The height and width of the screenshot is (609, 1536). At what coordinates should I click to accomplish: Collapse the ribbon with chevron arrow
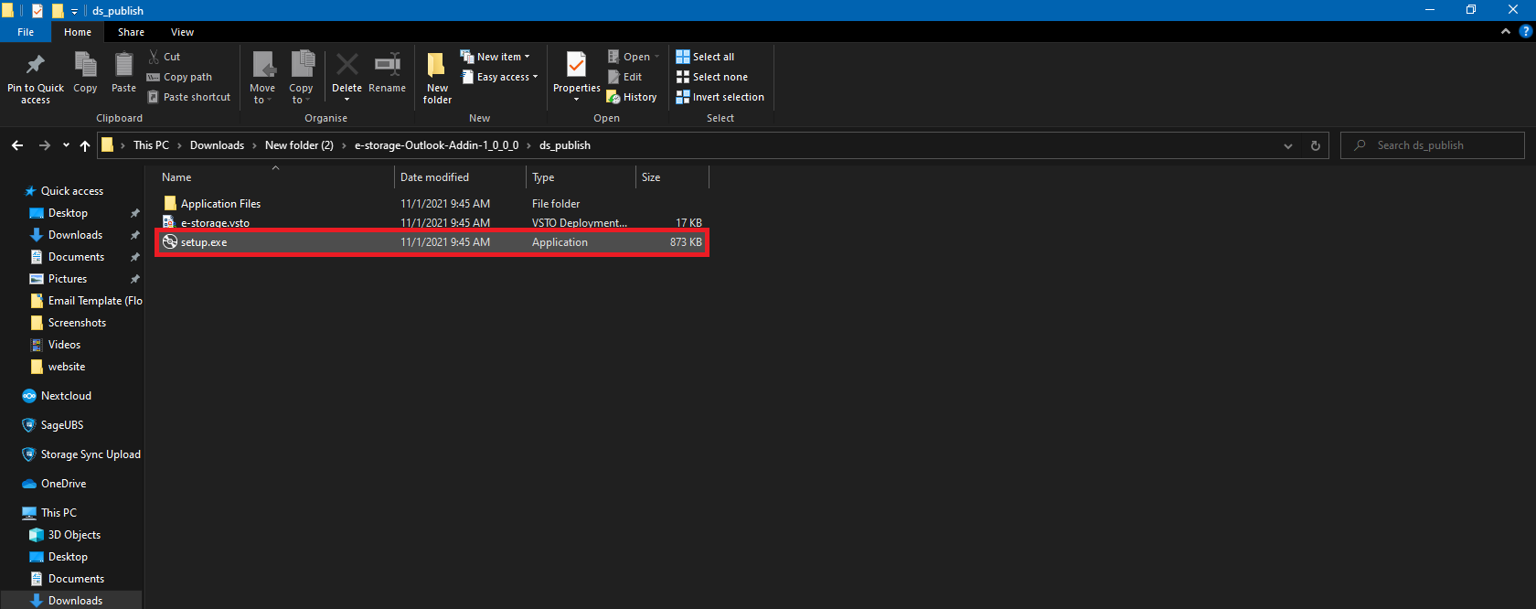pyautogui.click(x=1506, y=31)
